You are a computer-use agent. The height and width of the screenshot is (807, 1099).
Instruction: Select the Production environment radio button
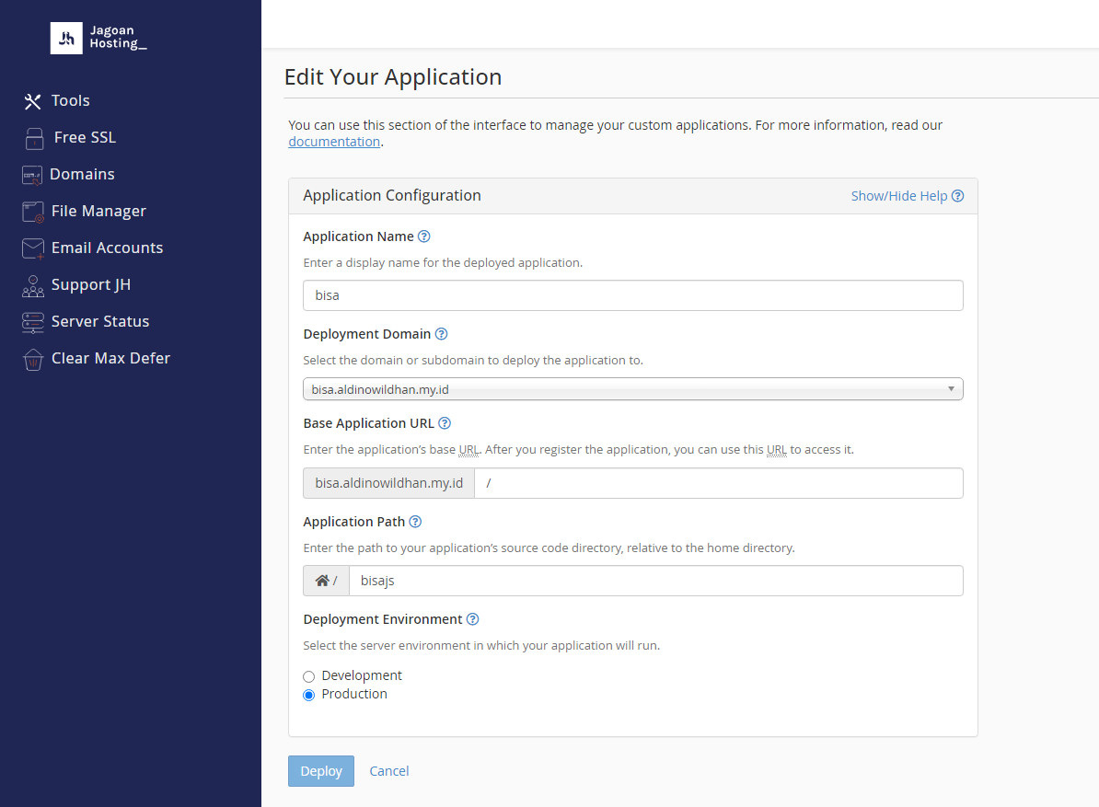[309, 695]
